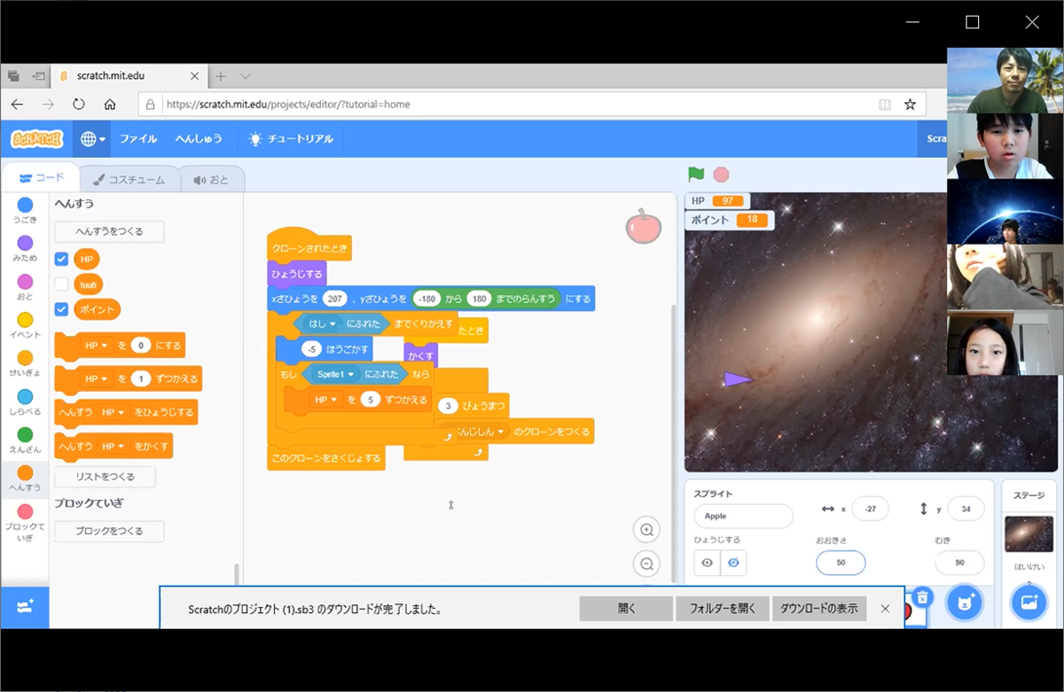Zoom in on the code workspace

[646, 531]
